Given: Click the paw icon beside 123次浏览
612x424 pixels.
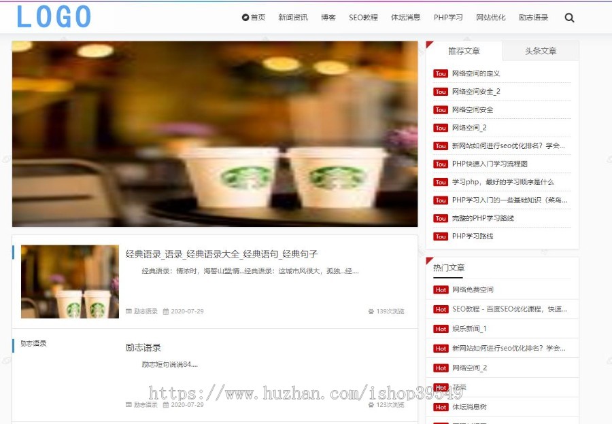Looking at the screenshot, I should tap(371, 405).
